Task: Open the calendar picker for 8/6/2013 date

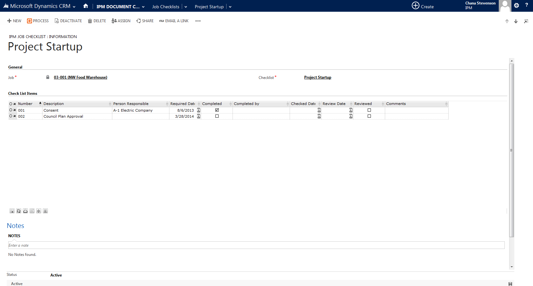Action: 199,110
